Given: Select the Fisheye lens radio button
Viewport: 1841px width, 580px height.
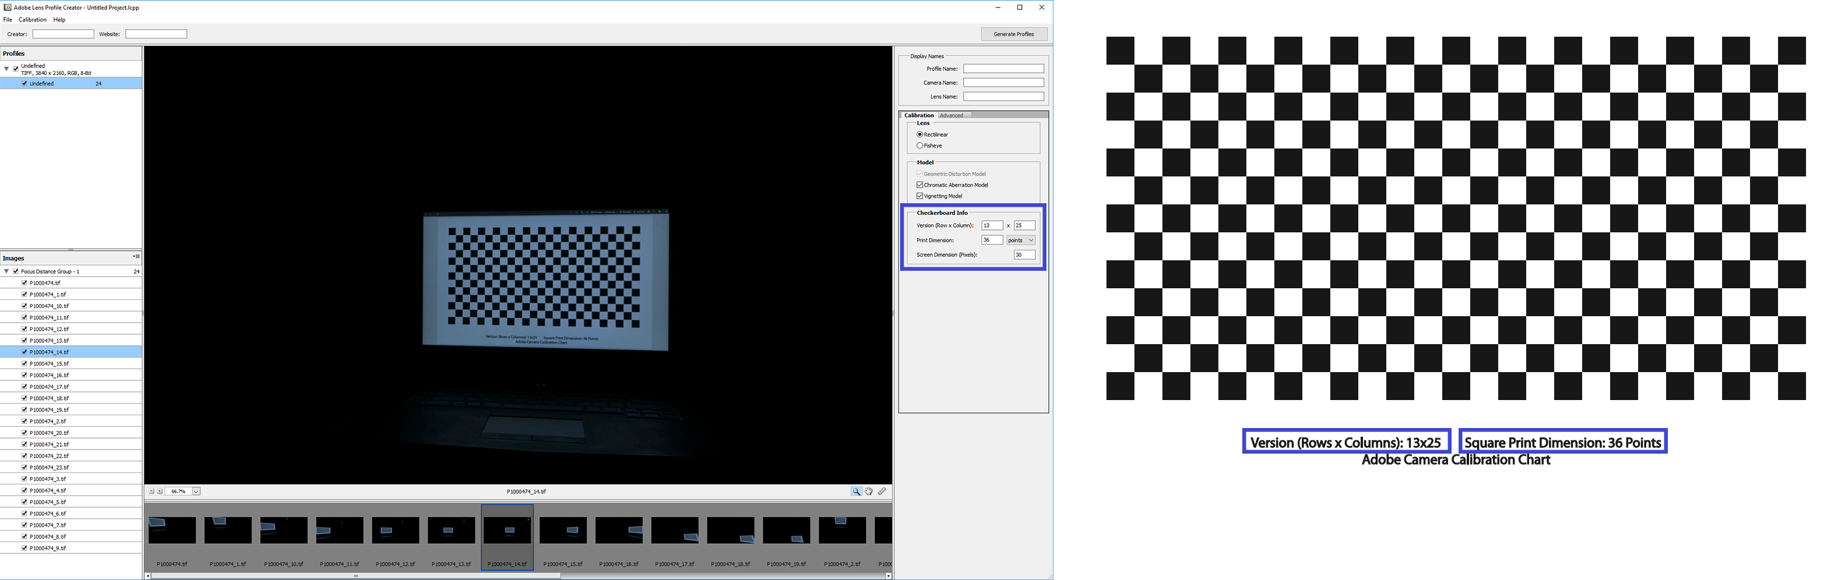Looking at the screenshot, I should (920, 145).
